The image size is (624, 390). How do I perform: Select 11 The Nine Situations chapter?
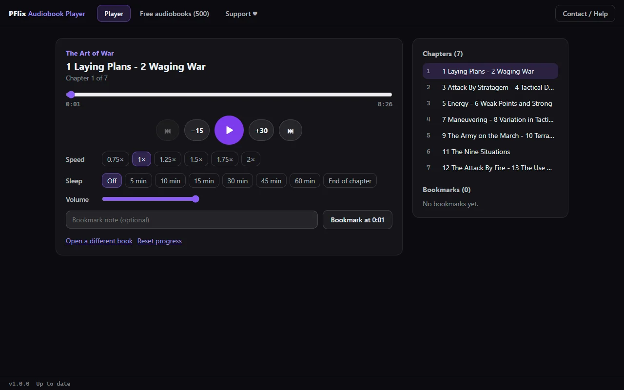(x=490, y=152)
